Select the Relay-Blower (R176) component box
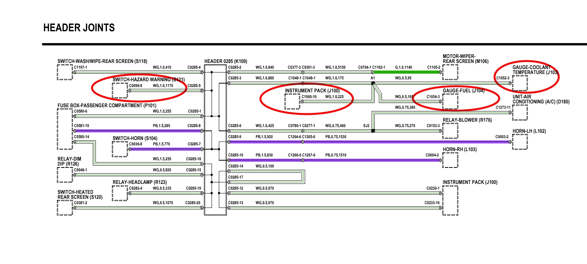The height and width of the screenshot is (264, 587). 450,130
